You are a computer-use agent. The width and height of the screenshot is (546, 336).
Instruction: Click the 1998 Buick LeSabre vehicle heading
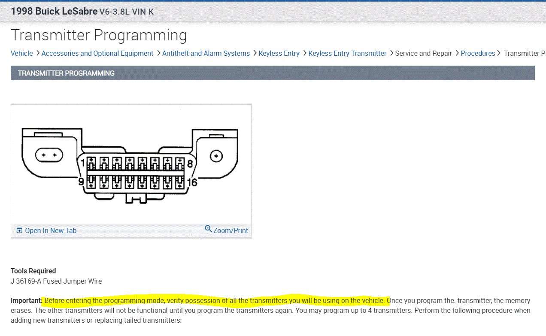coord(54,11)
